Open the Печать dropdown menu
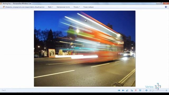Viewport: 169px width, 95px height. (x=77, y=7)
